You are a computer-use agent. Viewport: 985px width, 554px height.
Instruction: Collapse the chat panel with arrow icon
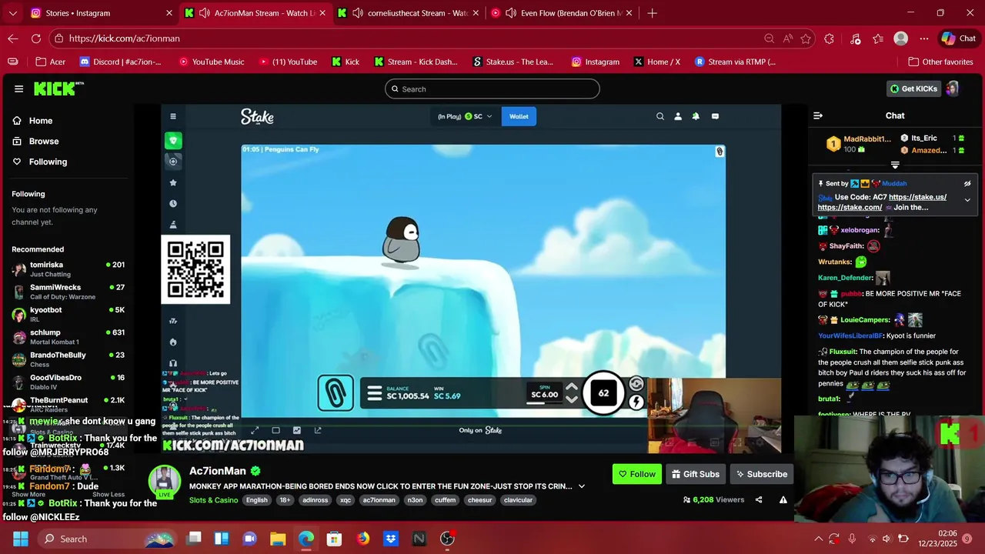[x=818, y=115]
